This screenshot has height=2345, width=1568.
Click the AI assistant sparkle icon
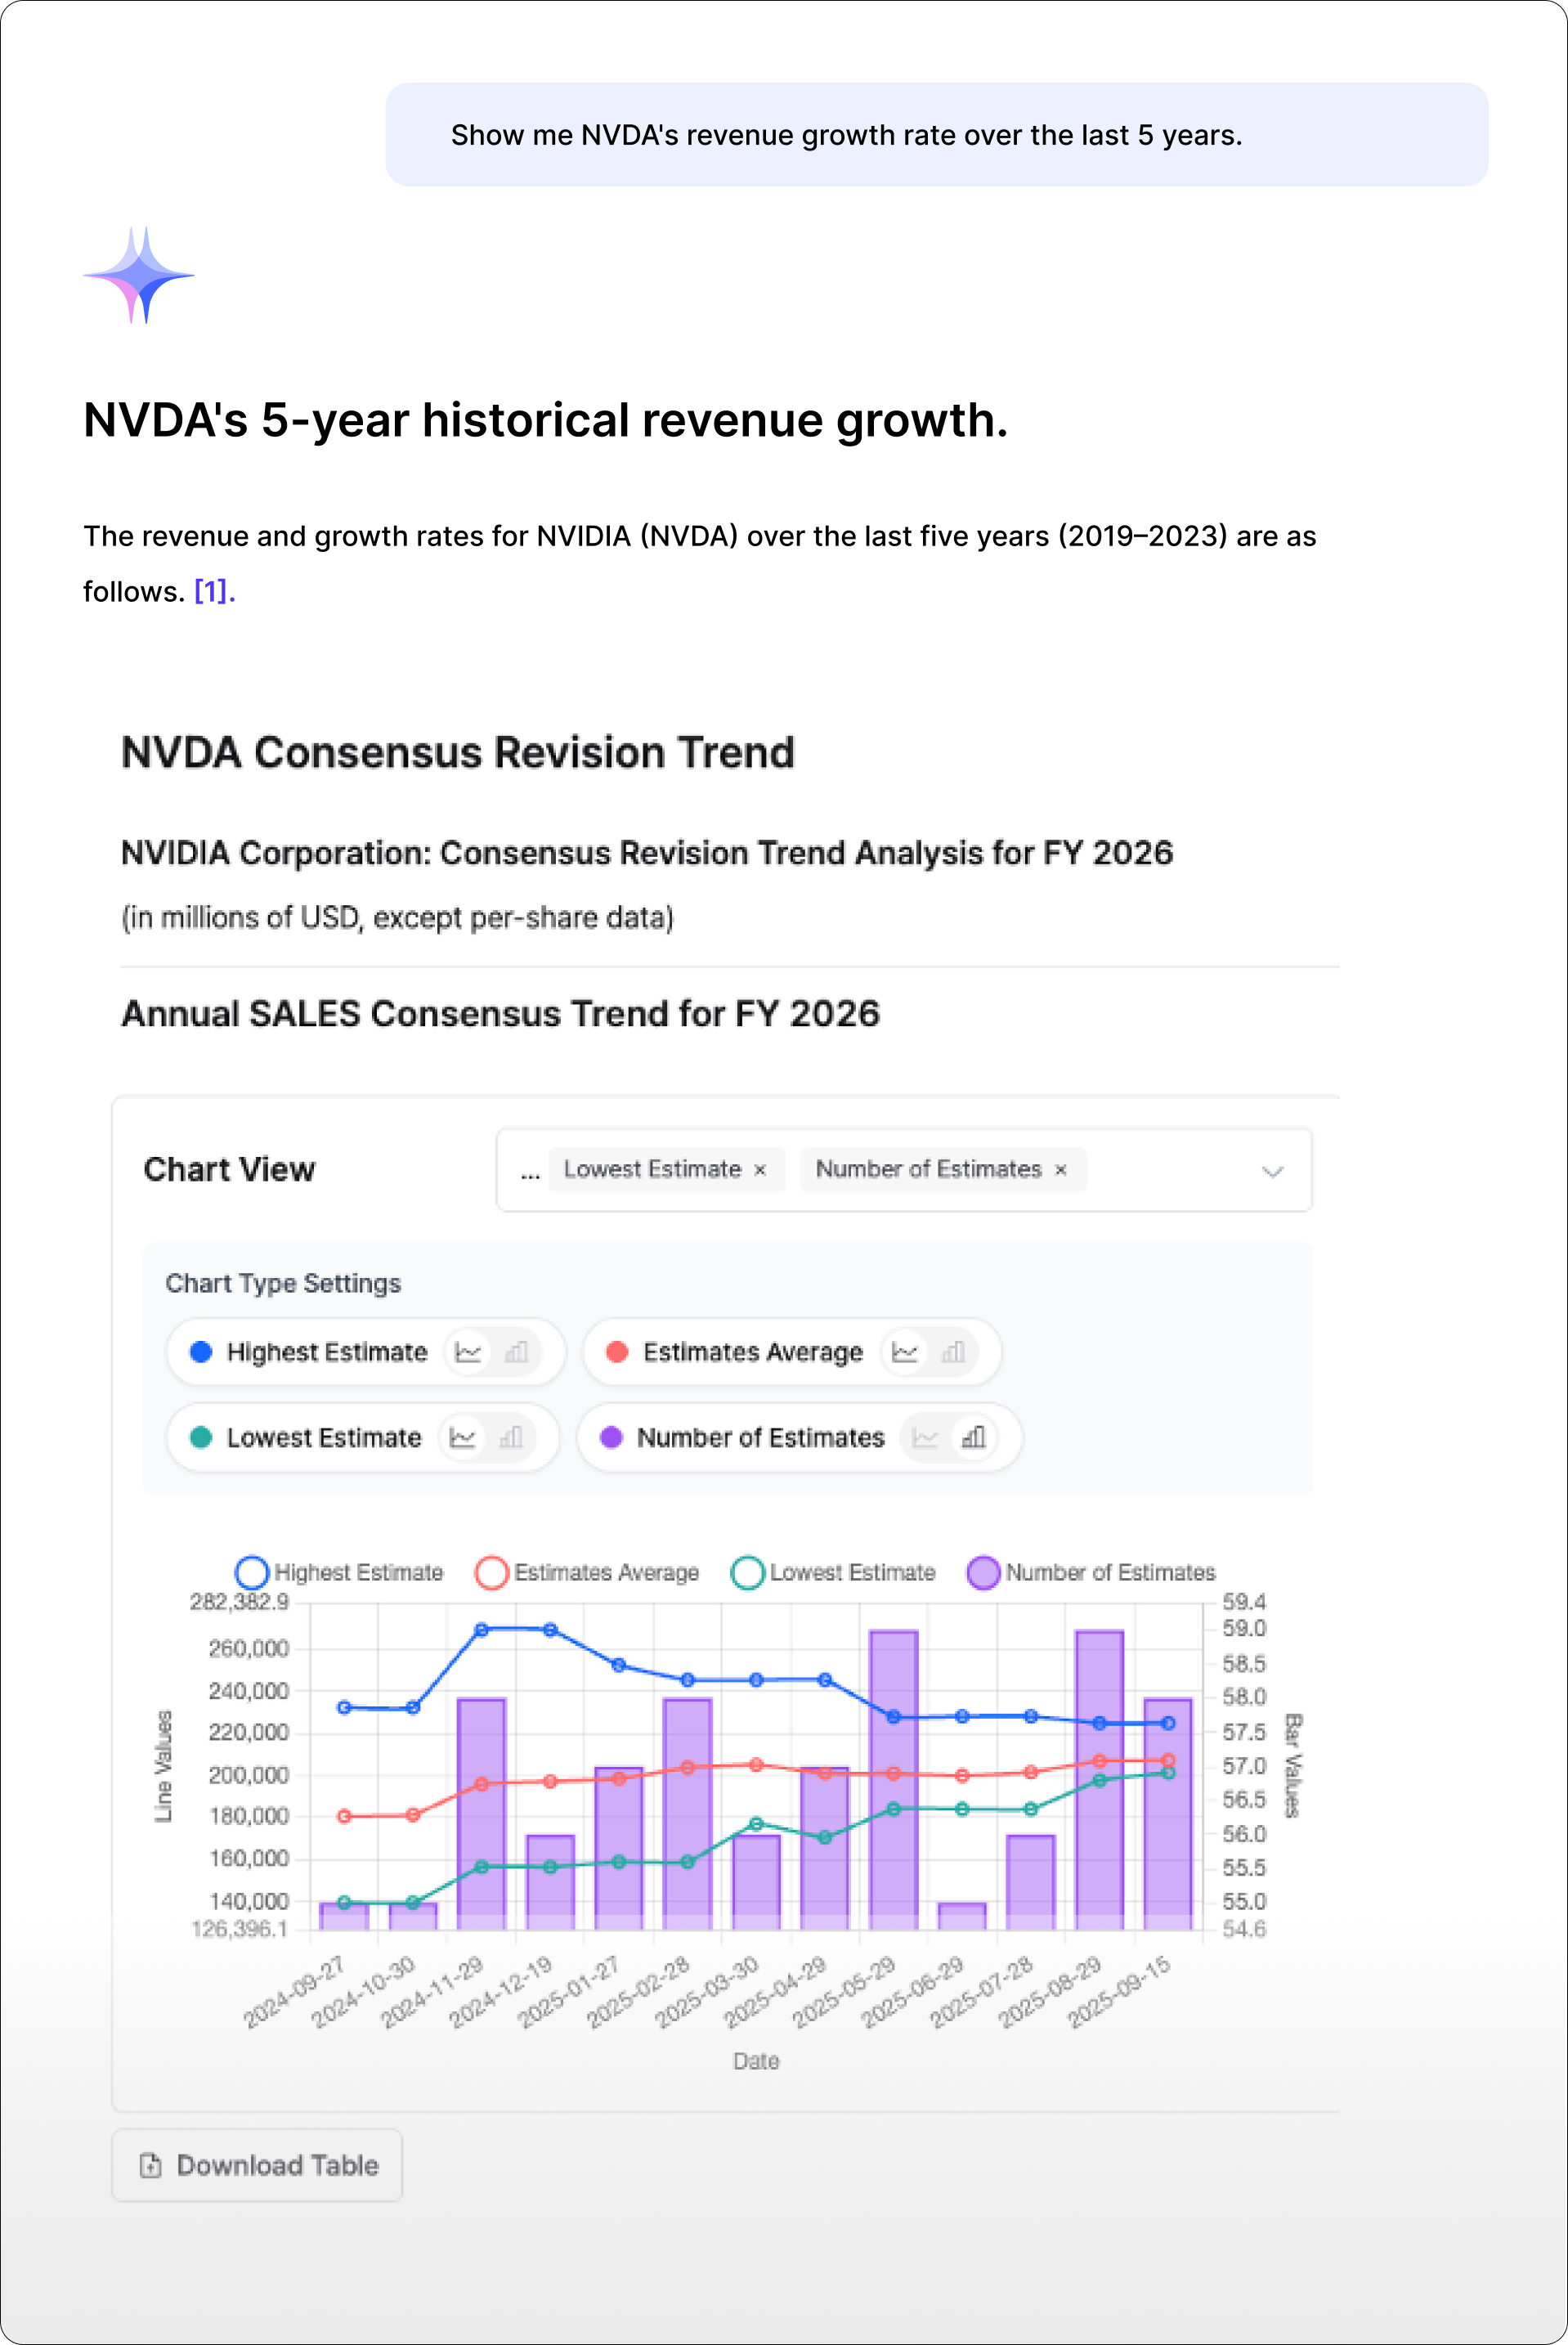(x=139, y=275)
